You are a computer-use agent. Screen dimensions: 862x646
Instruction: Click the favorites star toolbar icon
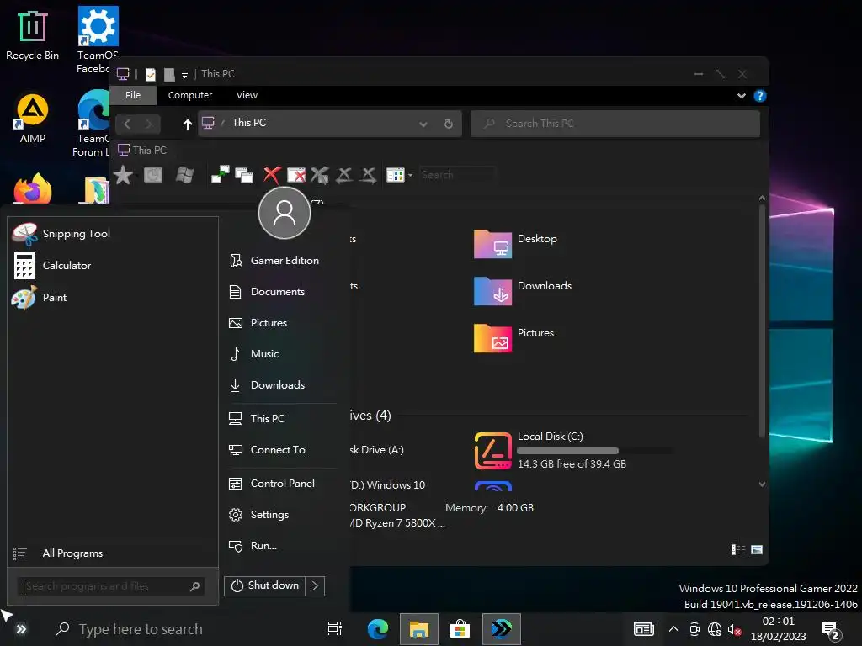(123, 175)
